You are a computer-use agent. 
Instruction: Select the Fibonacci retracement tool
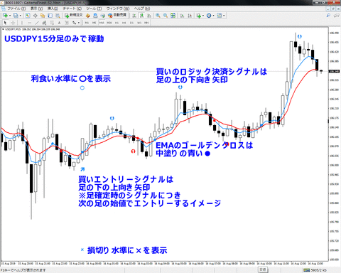coord(52,23)
